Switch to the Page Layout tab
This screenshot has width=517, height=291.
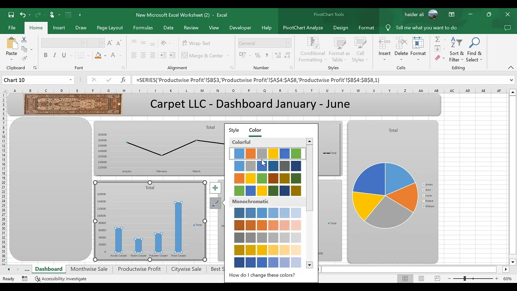109,28
